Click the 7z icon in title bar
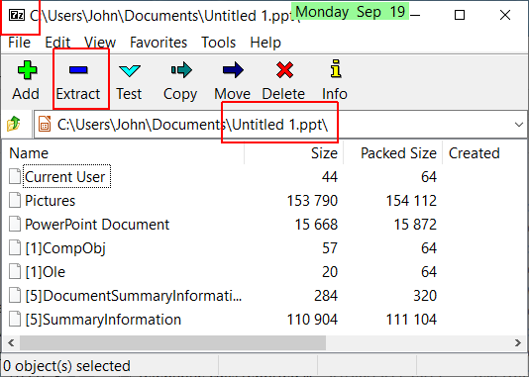Image resolution: width=529 pixels, height=377 pixels. pos(17,15)
